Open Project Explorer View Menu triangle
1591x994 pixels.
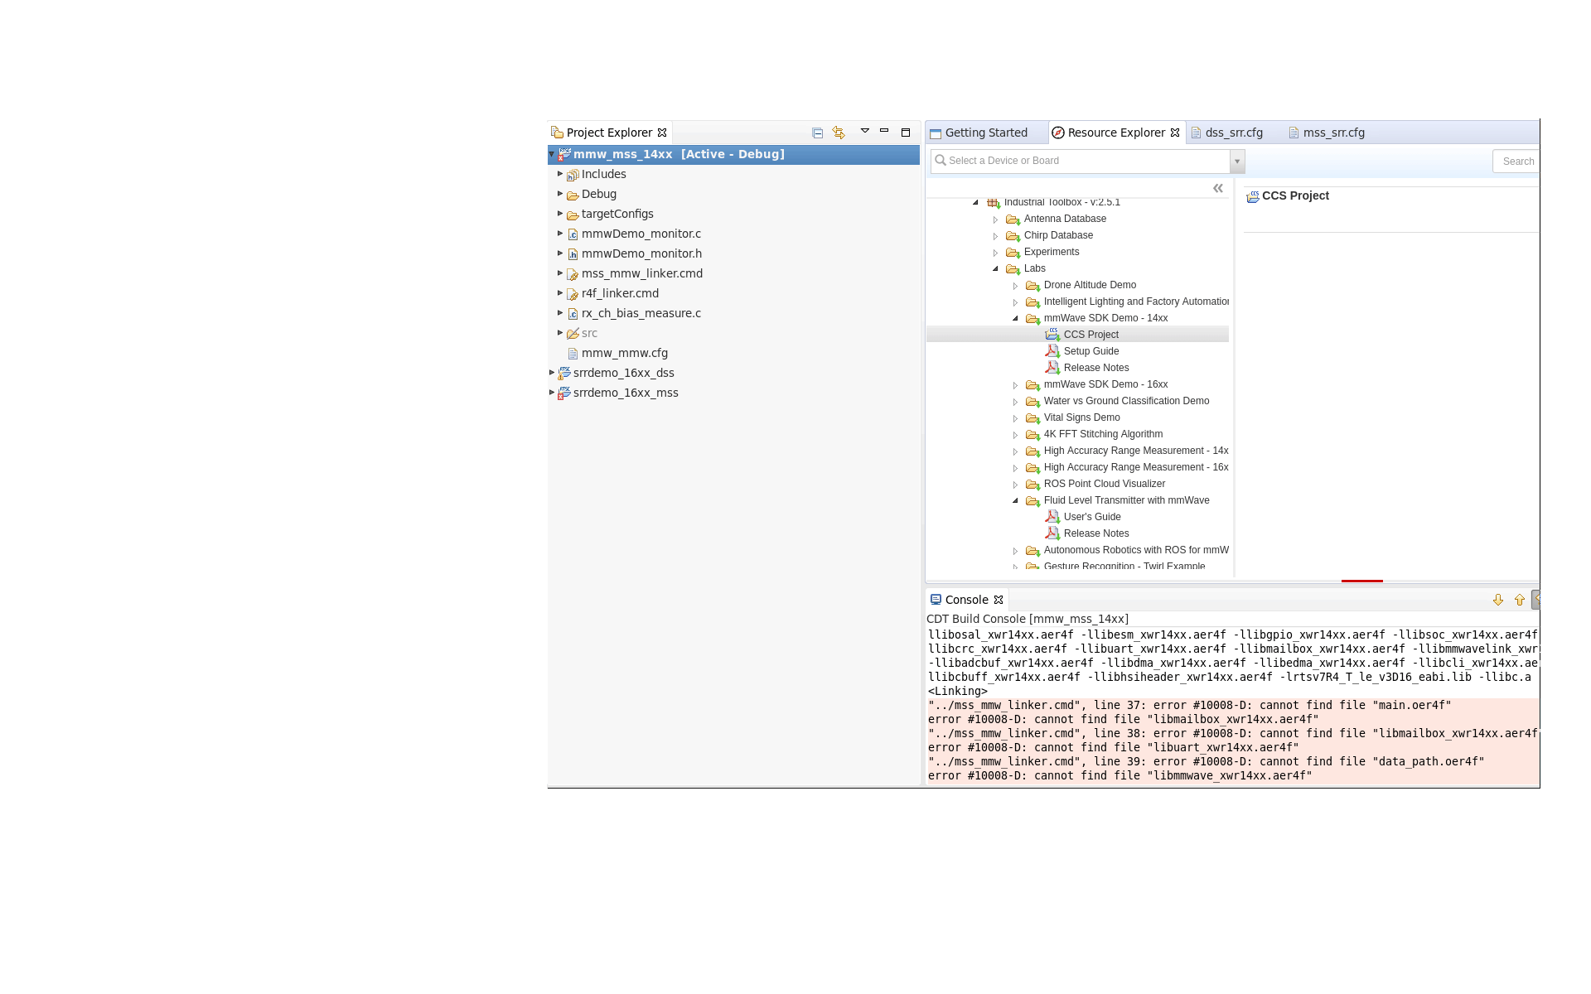[x=864, y=131]
